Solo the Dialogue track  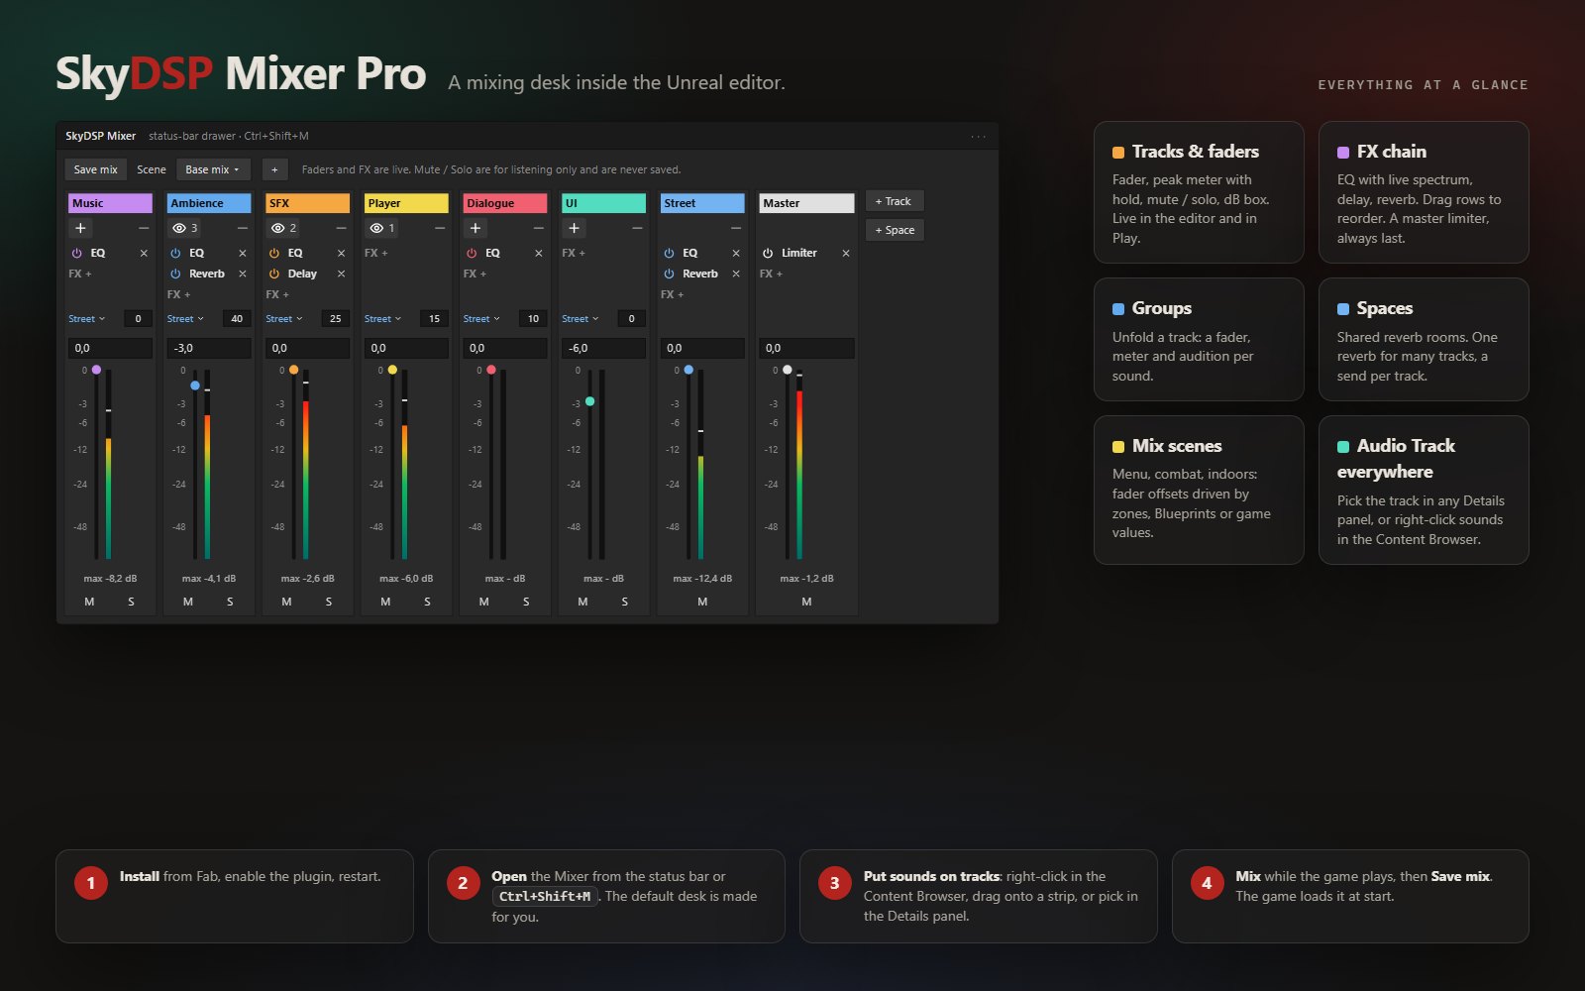tap(526, 602)
